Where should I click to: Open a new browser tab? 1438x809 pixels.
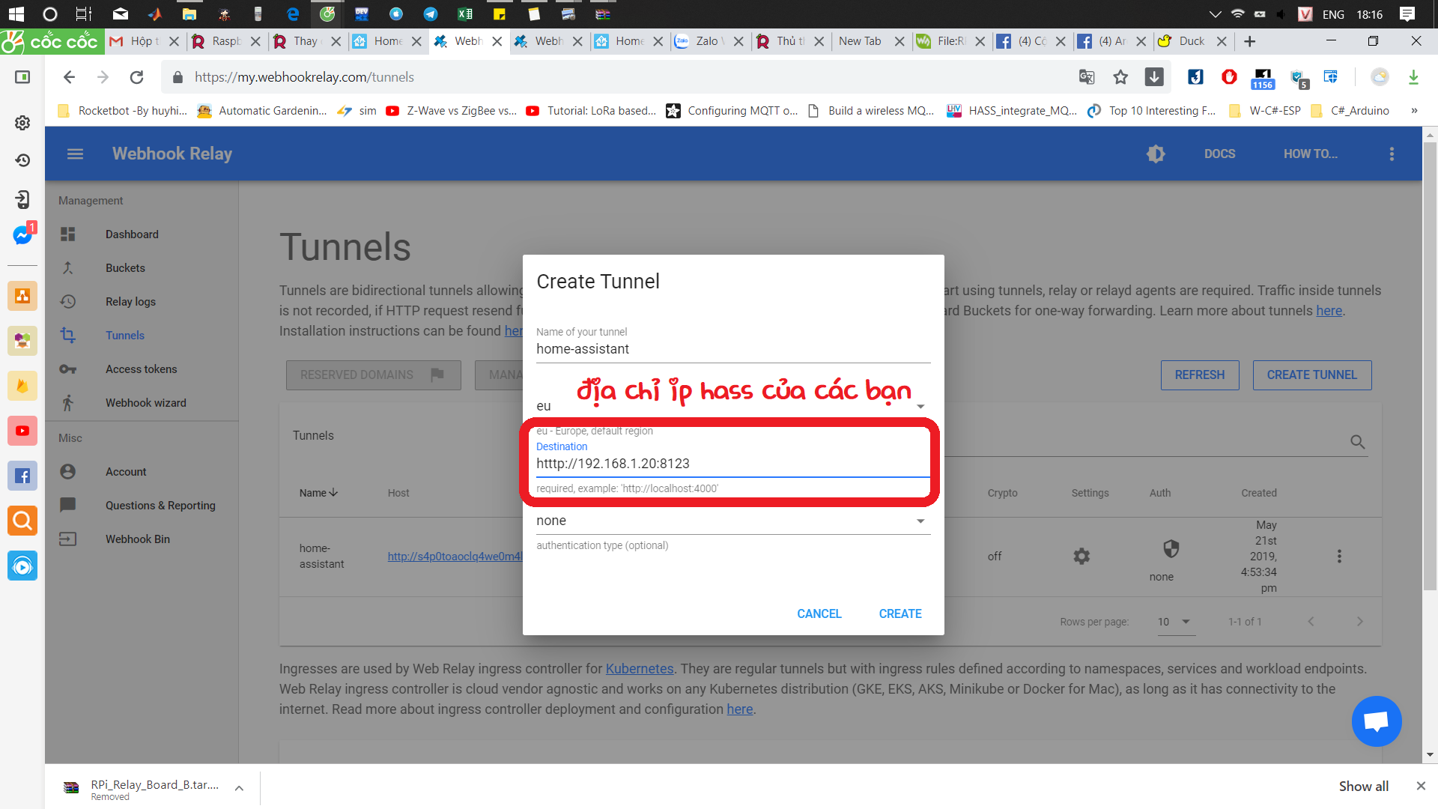(1249, 41)
